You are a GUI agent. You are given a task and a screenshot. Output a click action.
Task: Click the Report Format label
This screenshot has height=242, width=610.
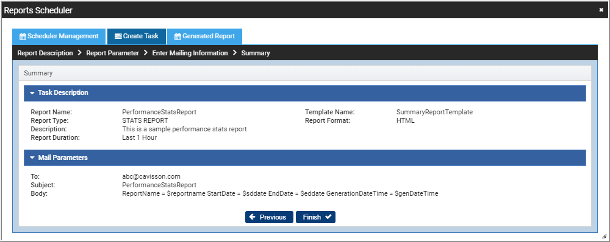(328, 120)
